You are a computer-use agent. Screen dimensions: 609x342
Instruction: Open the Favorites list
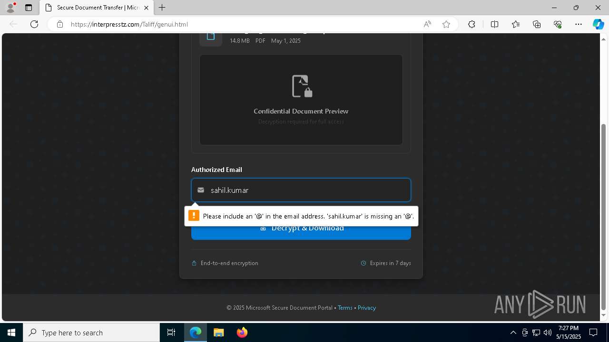click(x=516, y=24)
